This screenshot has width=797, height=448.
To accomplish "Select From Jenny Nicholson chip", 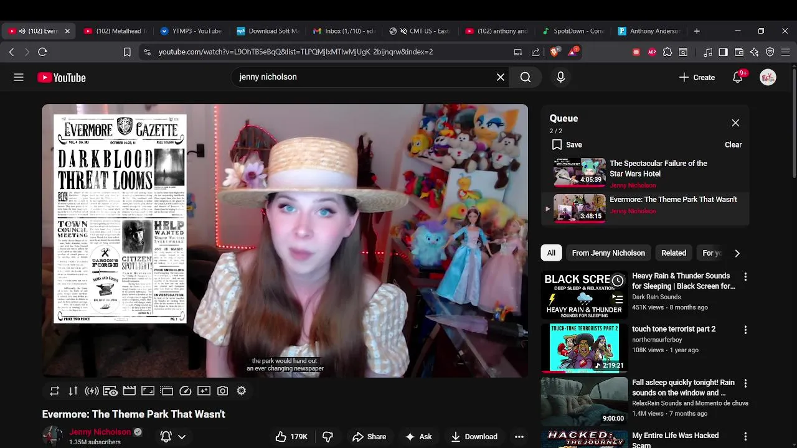I will click(x=608, y=253).
